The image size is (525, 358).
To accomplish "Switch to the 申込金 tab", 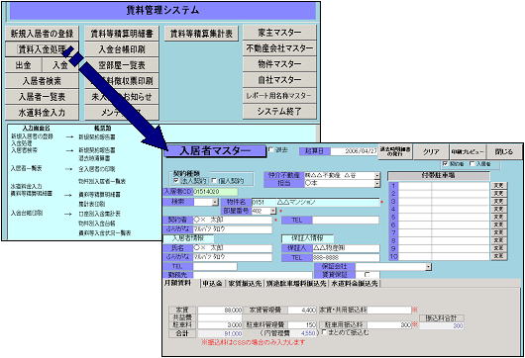I will 213,284.
